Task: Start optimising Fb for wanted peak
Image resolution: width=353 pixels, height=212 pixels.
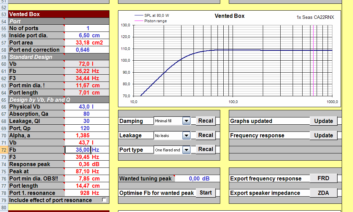Action: [205, 193]
